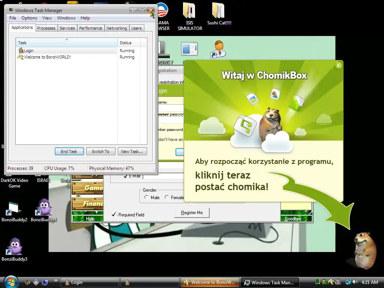
Task: Click the Register Me button
Action: point(192,213)
